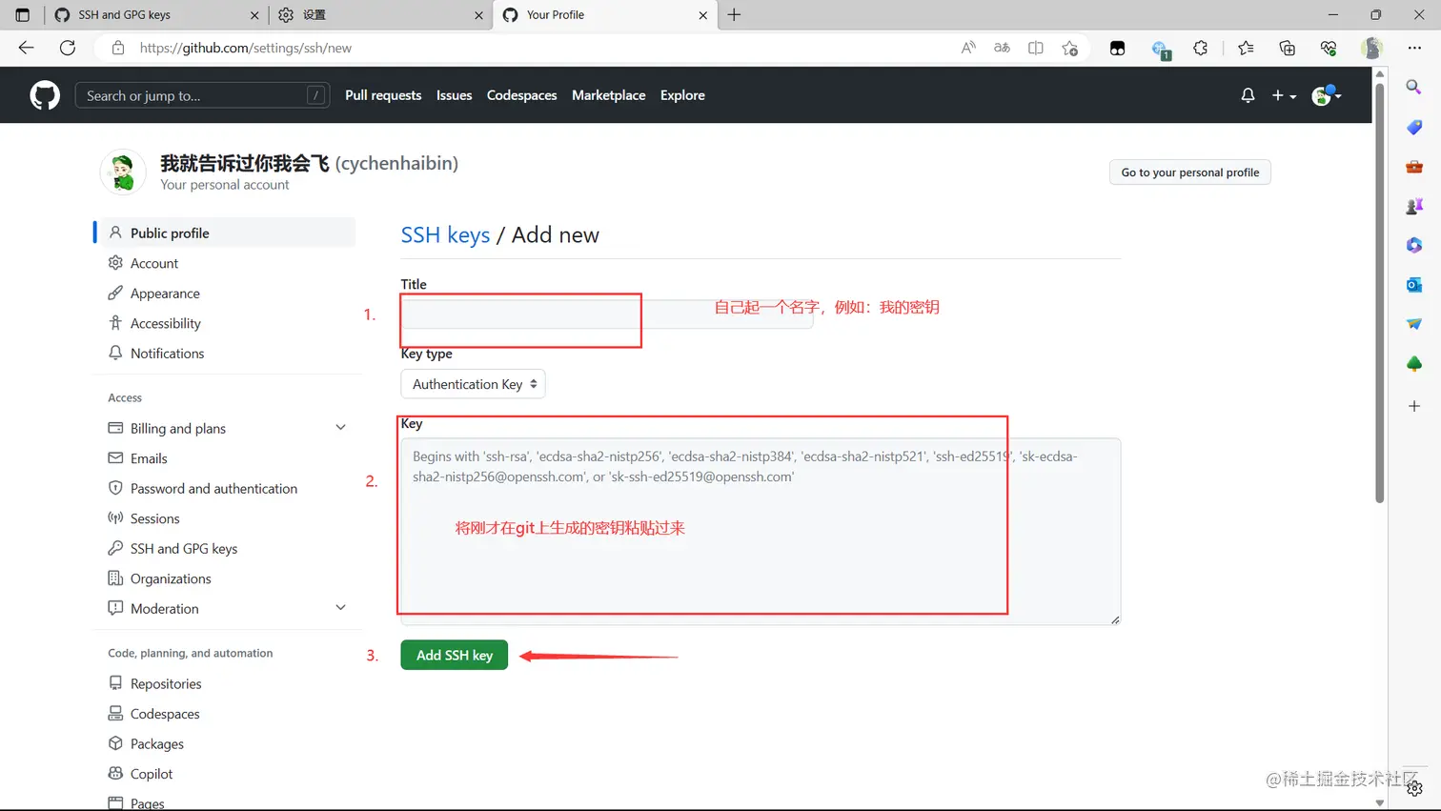Image resolution: width=1441 pixels, height=811 pixels.
Task: Click the profile avatar picture
Action: (x=123, y=172)
